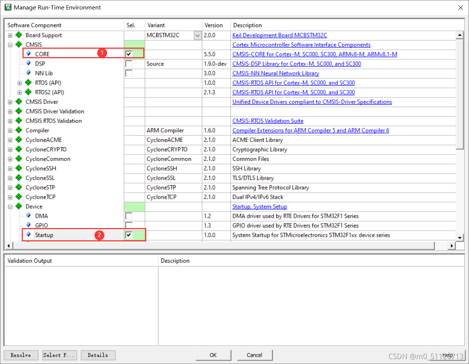This screenshot has width=469, height=364.
Task: Click the Validation Output header
Action: pyautogui.click(x=81, y=261)
